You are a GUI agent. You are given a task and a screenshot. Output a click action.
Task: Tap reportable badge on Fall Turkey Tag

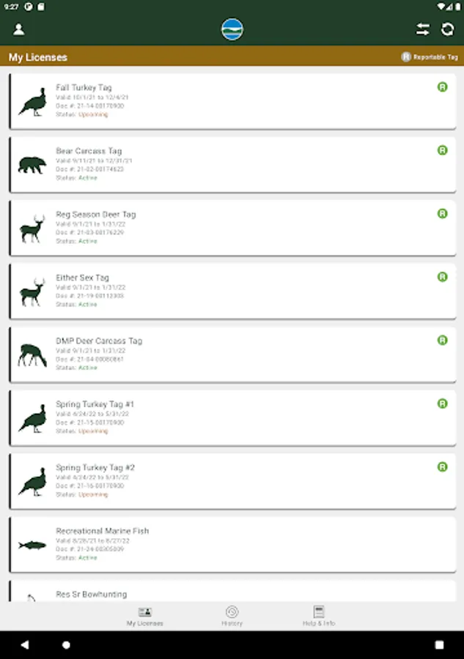click(442, 87)
